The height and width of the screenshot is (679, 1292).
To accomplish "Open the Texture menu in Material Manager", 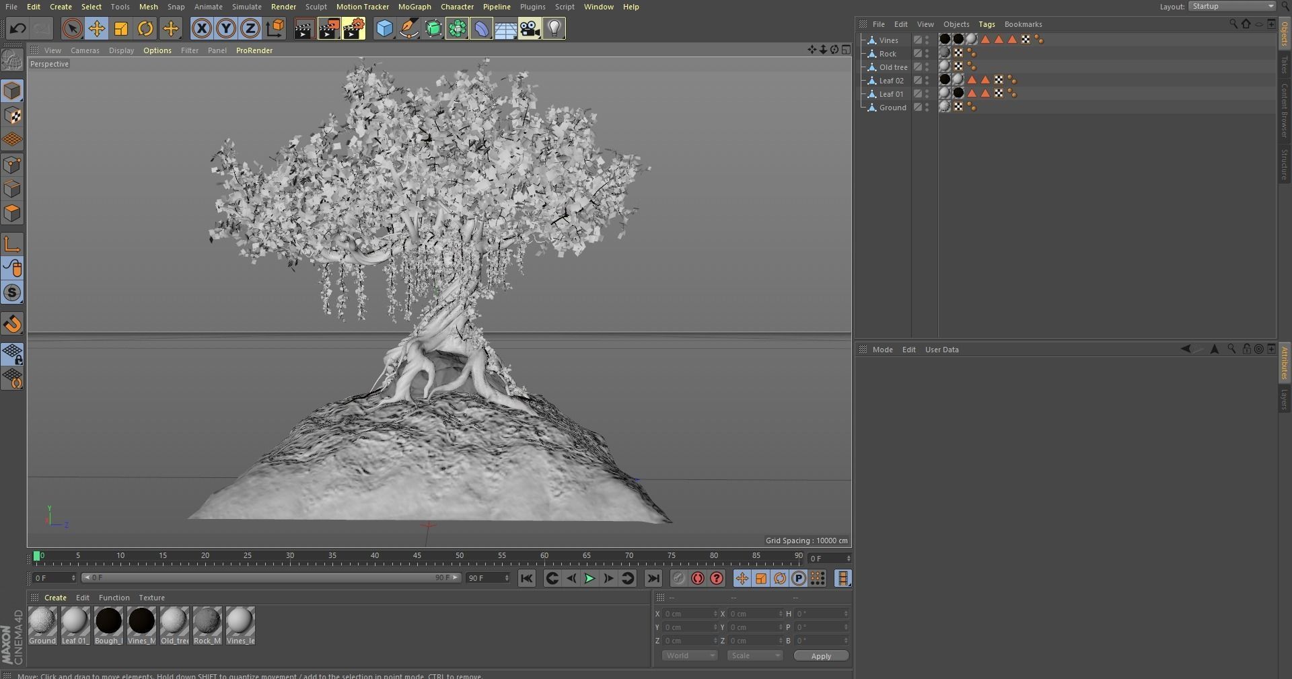I will tap(151, 598).
